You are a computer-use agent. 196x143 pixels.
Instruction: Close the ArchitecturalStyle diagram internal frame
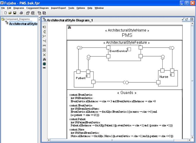[192, 20]
